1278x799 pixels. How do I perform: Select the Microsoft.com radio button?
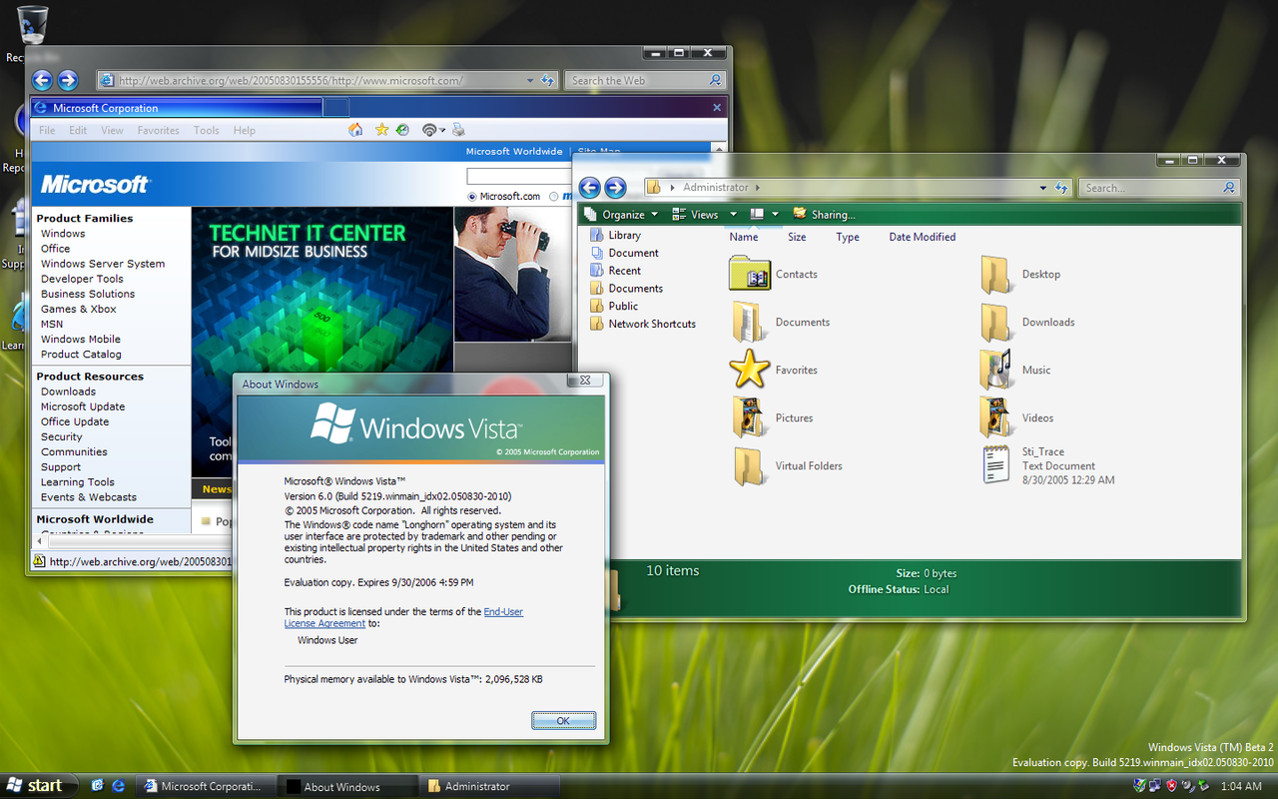(x=472, y=197)
